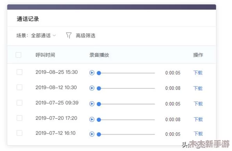The height and width of the screenshot is (151, 232).
Task: Click the audio slider knob for 2019-07-20 recording
Action: 99,119
